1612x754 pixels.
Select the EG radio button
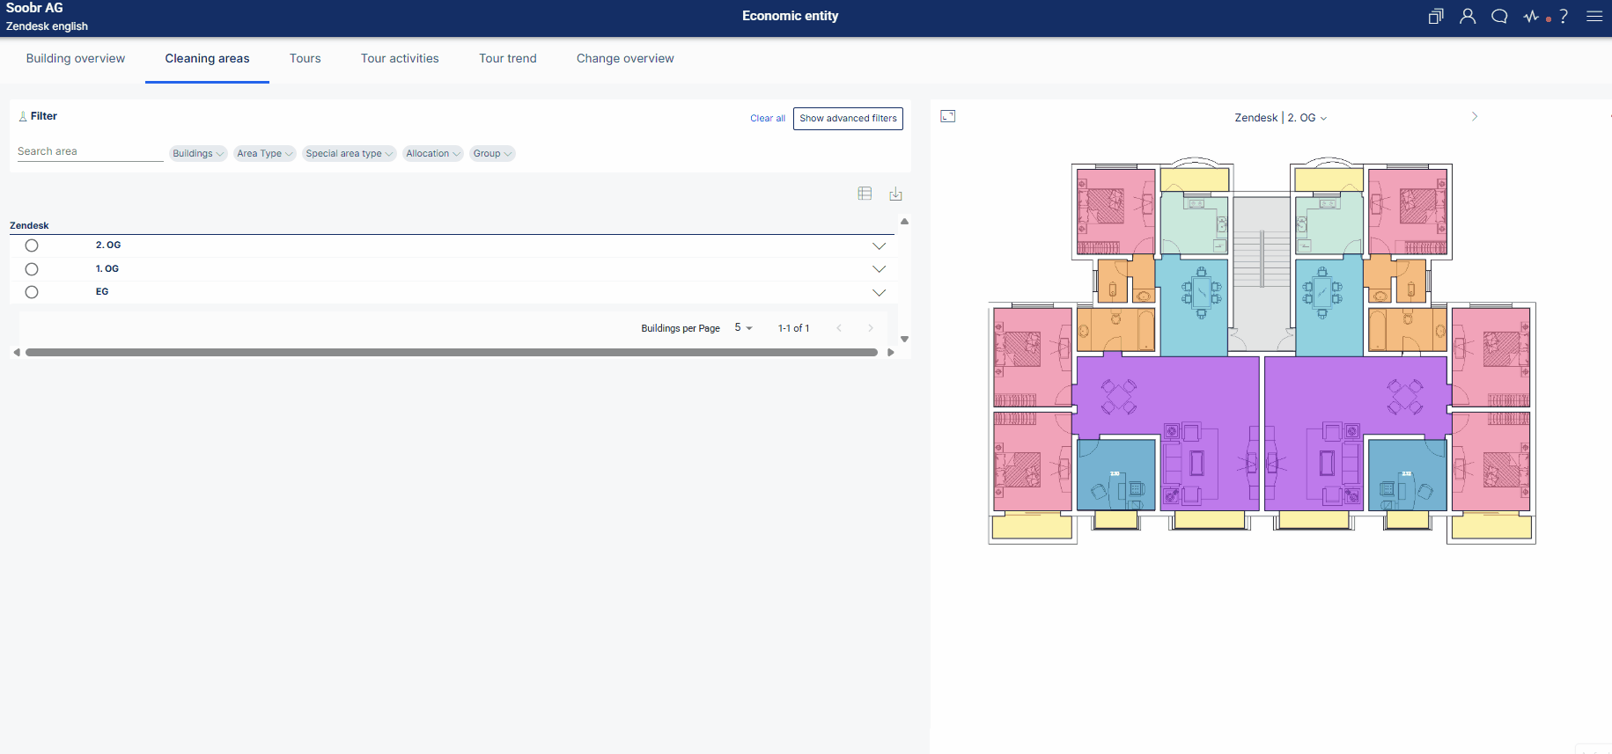click(32, 292)
